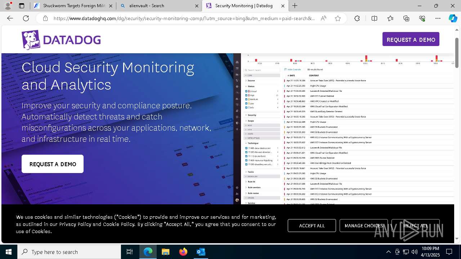This screenshot has height=259, width=461.
Task: Open the Privacy Policy link
Action: click(75, 224)
